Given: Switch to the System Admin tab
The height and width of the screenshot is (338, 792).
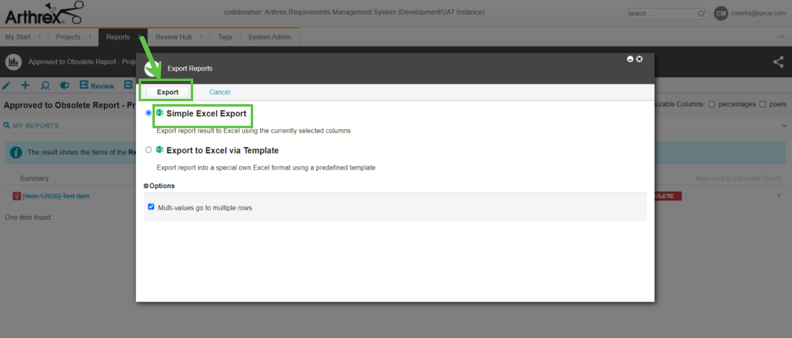Looking at the screenshot, I should (269, 37).
